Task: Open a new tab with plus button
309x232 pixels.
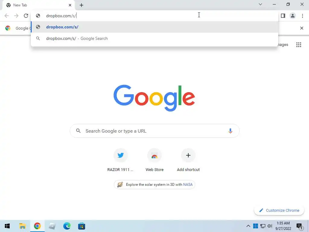Action: coord(81,5)
